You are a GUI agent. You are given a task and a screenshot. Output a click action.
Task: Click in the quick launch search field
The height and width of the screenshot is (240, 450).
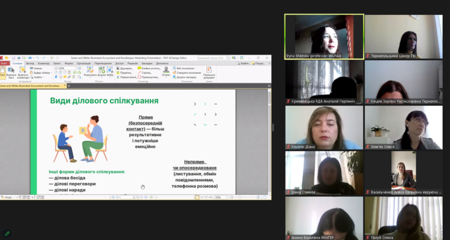coord(214,58)
